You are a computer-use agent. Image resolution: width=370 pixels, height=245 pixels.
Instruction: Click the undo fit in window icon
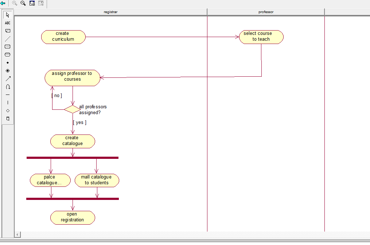41,3
